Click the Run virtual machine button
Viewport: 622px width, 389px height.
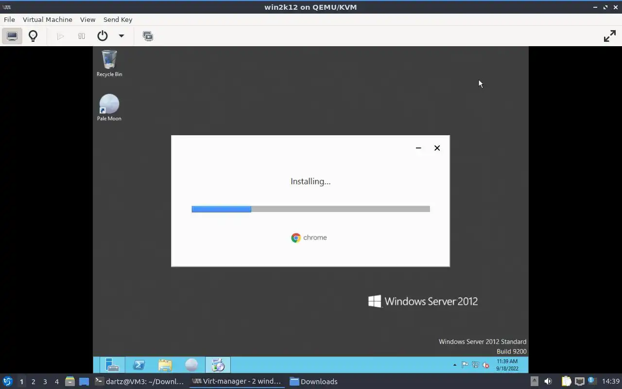point(60,36)
